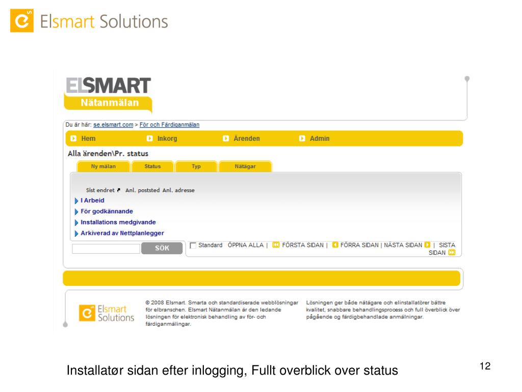
Task: Open the För godkännande status link
Action: tap(107, 211)
